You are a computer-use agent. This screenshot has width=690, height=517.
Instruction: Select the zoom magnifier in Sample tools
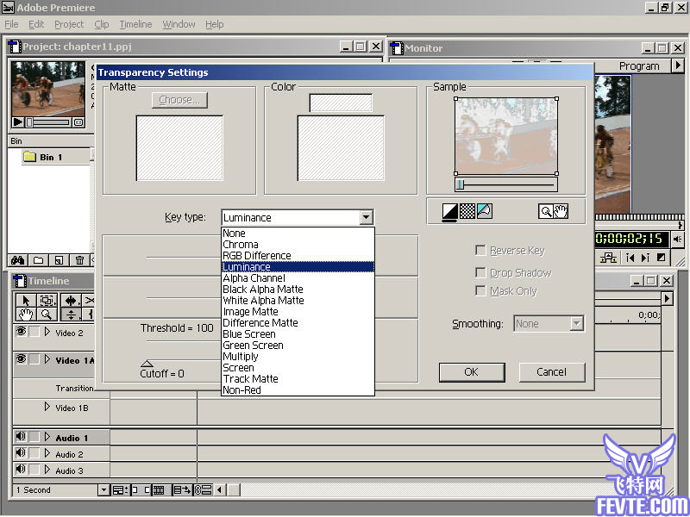546,211
